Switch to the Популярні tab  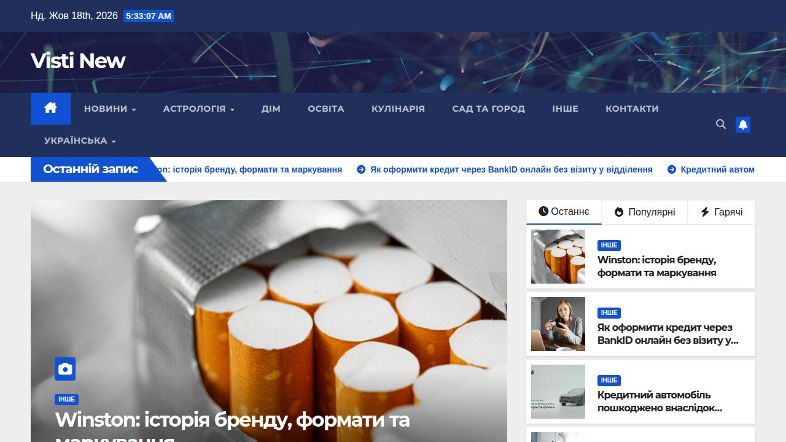645,212
